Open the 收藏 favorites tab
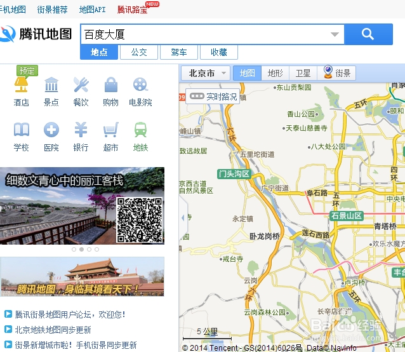Viewport: 405px width, 352px height. (219, 52)
